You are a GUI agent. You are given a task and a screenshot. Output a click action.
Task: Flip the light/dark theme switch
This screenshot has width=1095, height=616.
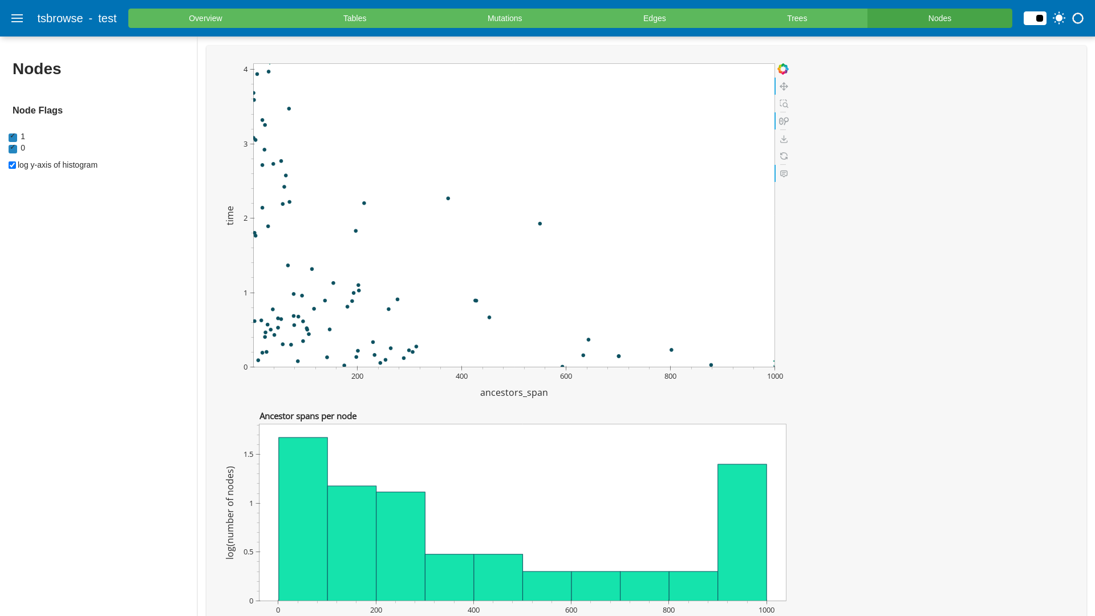tap(1035, 18)
